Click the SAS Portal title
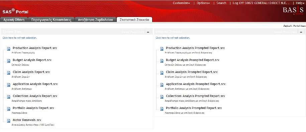 (15, 11)
